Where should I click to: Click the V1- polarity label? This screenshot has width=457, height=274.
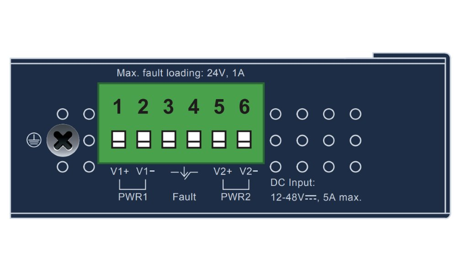145,172
